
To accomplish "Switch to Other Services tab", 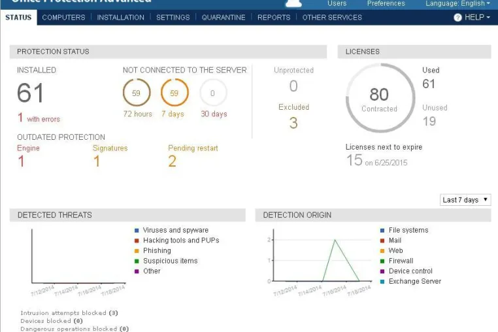I will pos(332,18).
